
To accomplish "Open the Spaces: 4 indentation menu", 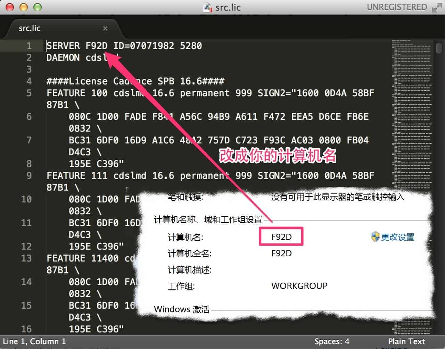I will 332,341.
